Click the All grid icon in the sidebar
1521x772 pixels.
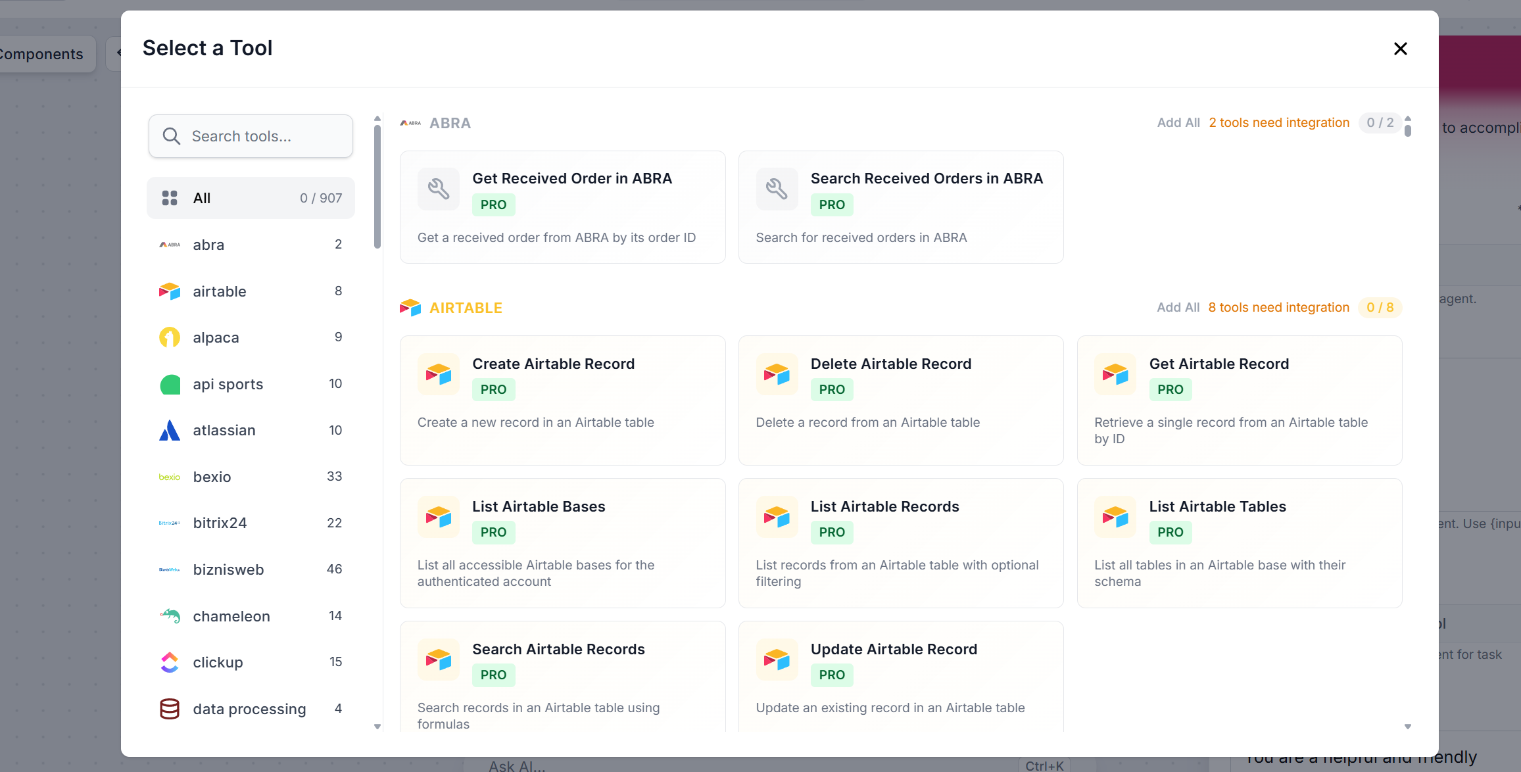point(170,198)
